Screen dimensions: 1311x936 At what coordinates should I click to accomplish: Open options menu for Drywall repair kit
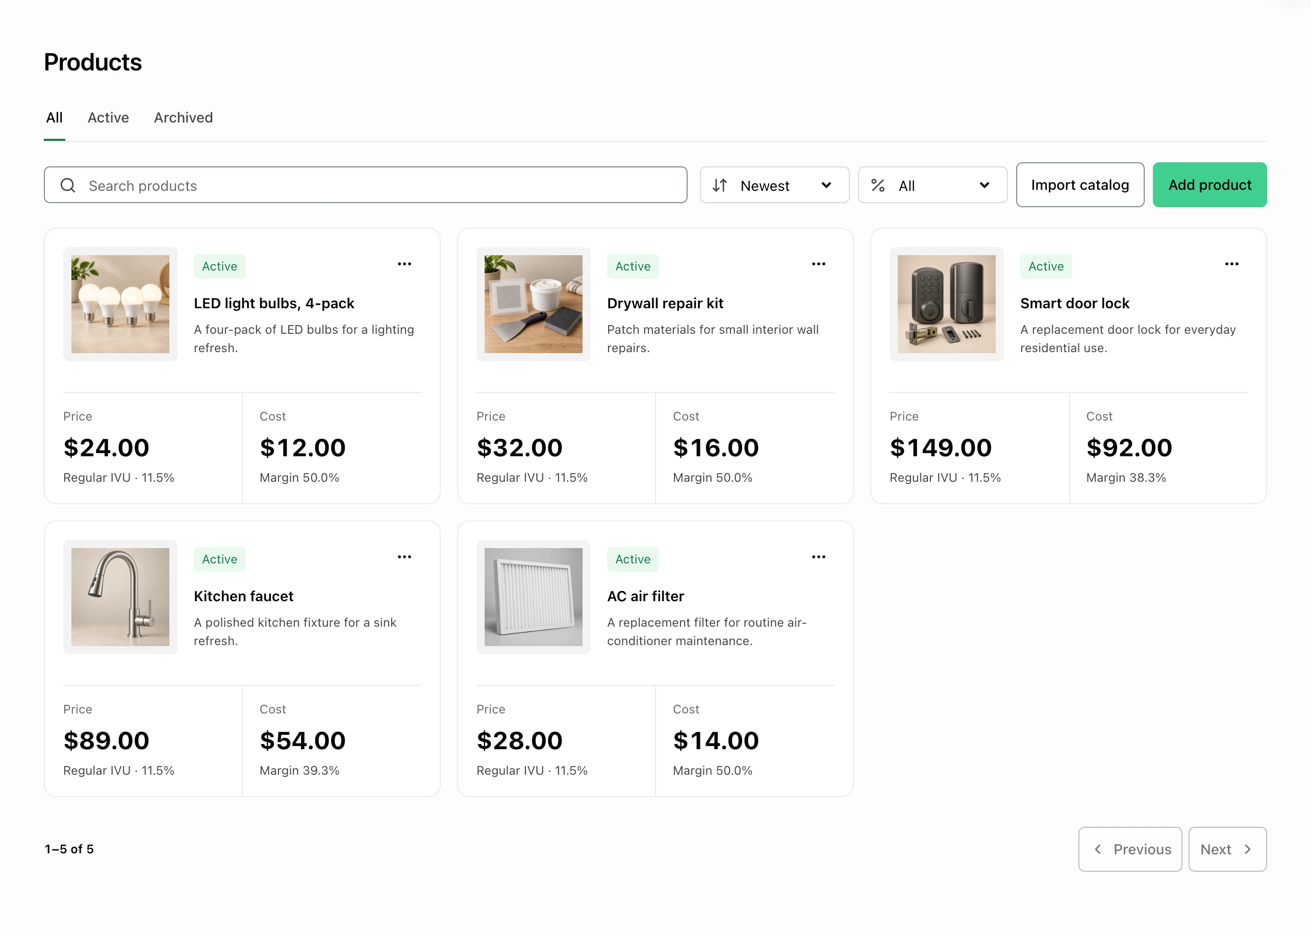(819, 264)
